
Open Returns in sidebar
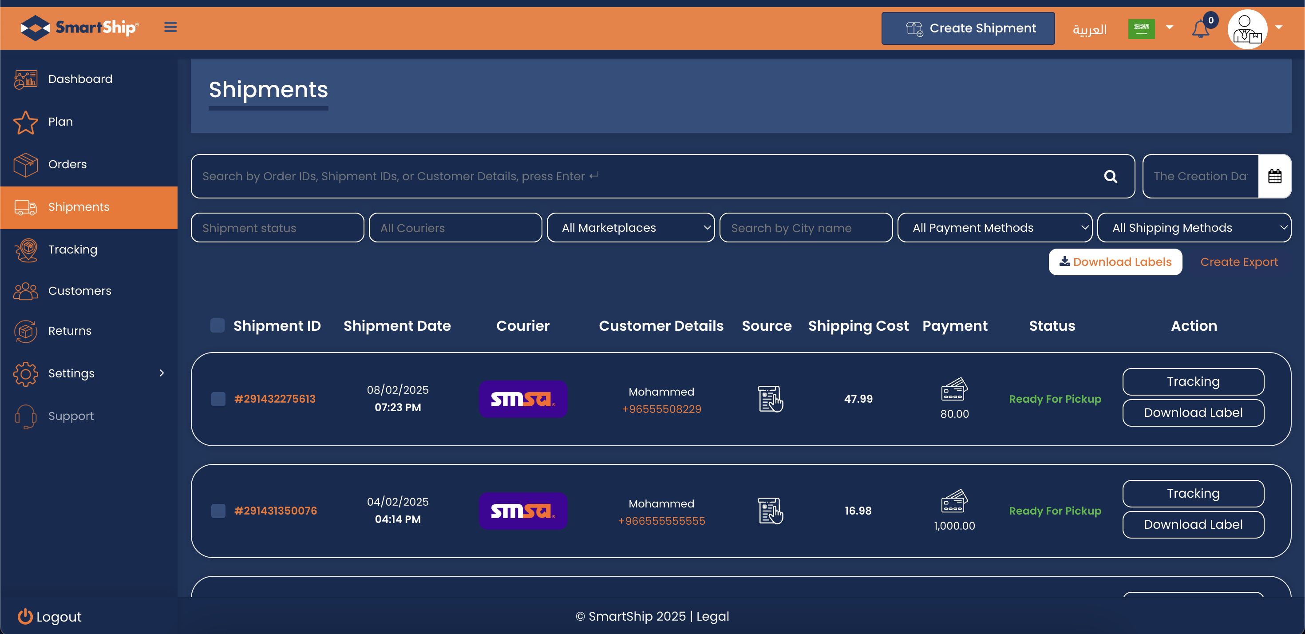[89, 331]
